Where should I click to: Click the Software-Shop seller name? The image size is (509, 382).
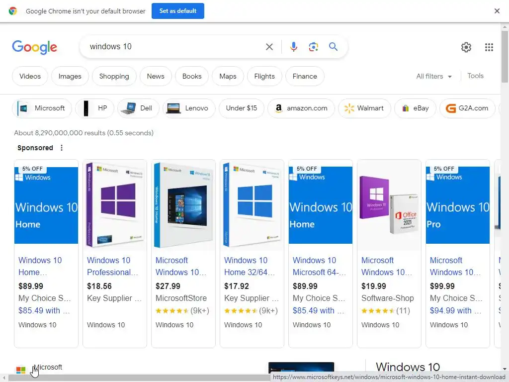coord(387,298)
